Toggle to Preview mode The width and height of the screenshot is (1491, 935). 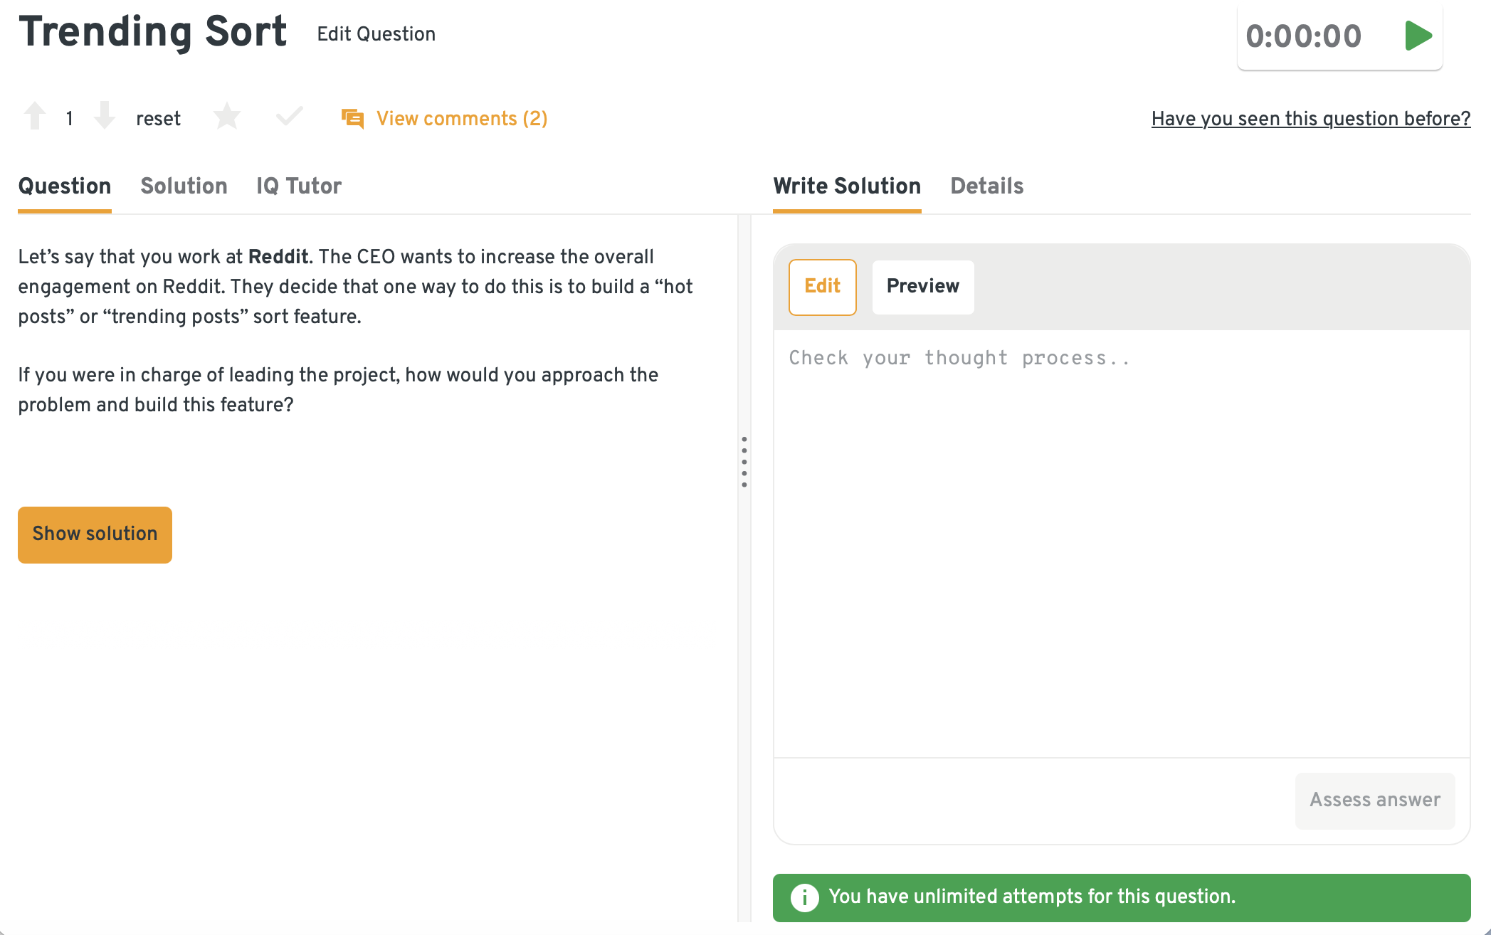click(922, 286)
